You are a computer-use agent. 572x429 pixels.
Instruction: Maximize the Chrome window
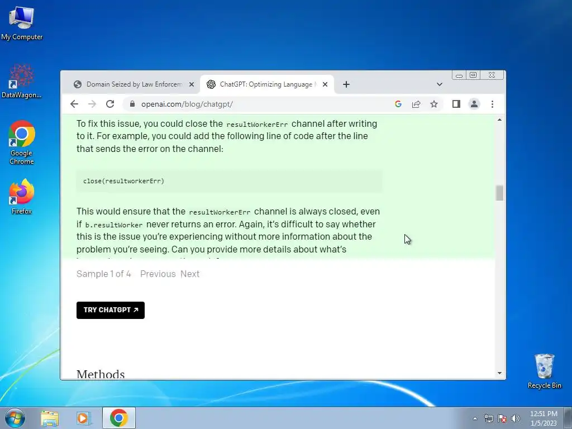point(473,75)
